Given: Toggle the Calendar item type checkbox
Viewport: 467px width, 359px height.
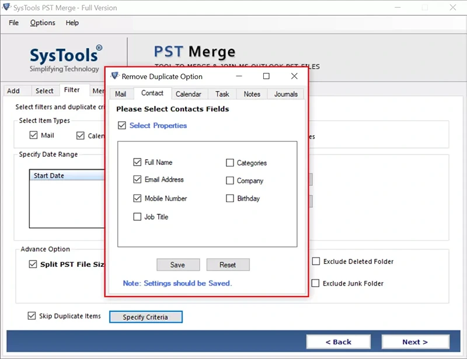Looking at the screenshot, I should (x=80, y=136).
